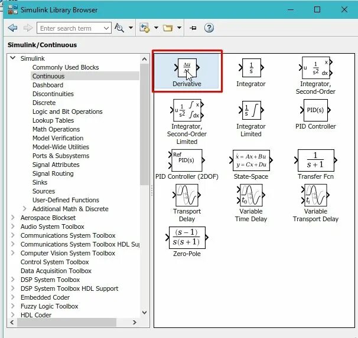This screenshot has width=358, height=338.
Task: Expand the Embedded Coder node
Action: (x=13, y=297)
